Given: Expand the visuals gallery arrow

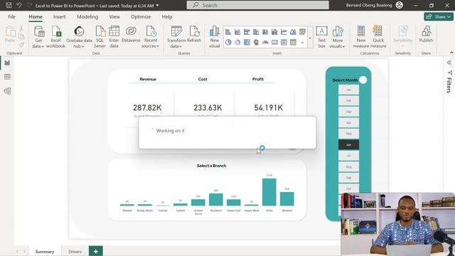Looking at the screenshot, I should 310,38.
